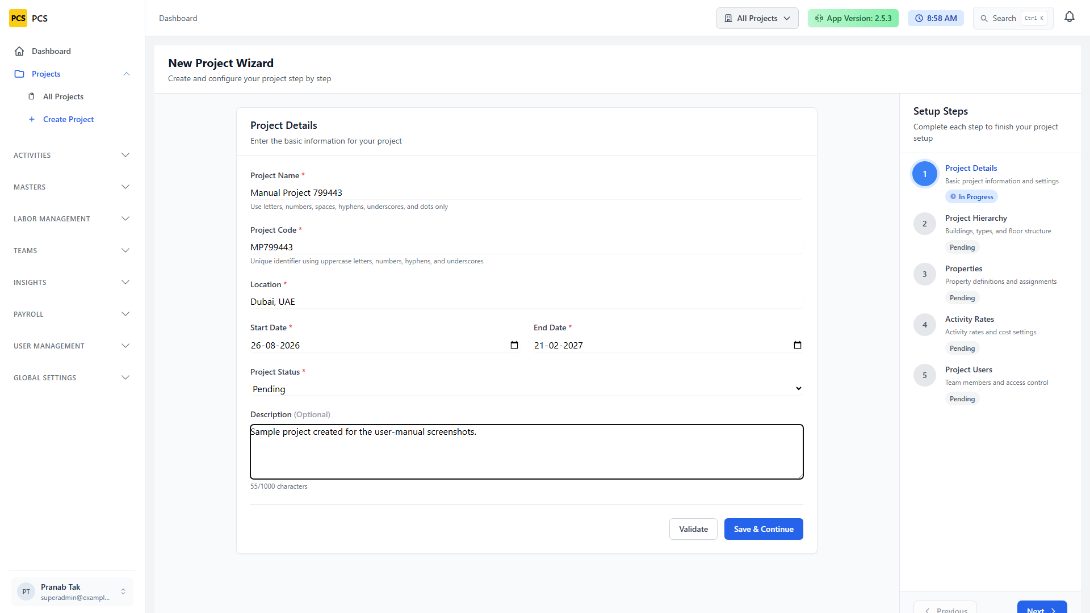Click the search magnifier icon
The height and width of the screenshot is (613, 1090).
point(984,18)
